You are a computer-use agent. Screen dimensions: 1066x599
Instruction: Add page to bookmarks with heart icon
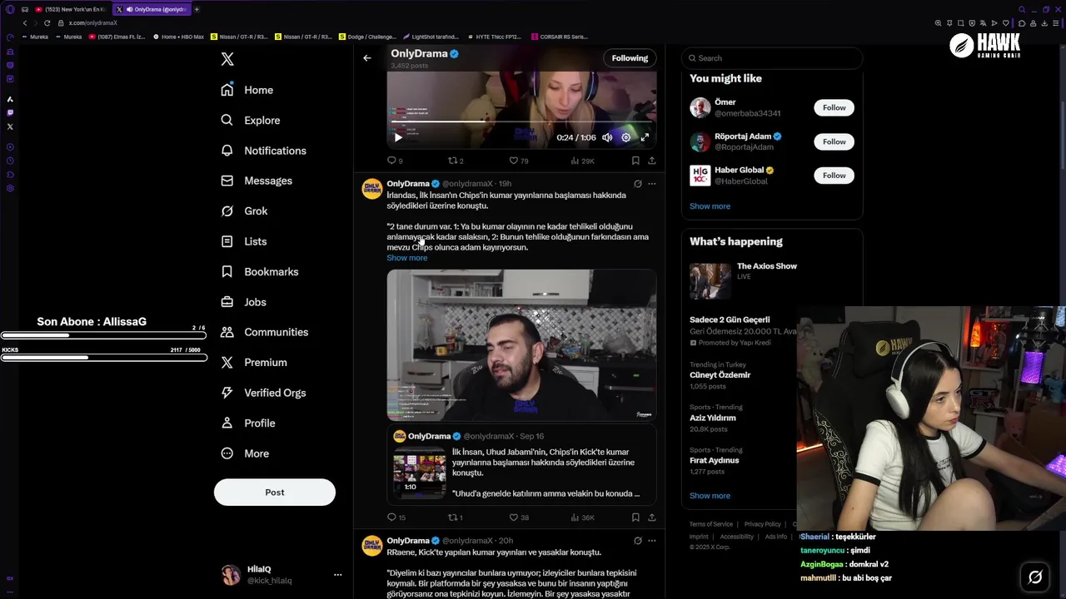coord(1004,23)
